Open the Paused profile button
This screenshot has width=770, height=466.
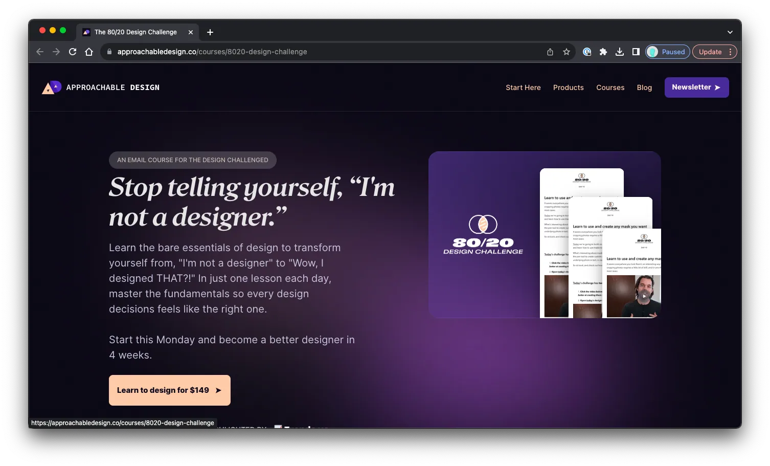[x=668, y=52]
